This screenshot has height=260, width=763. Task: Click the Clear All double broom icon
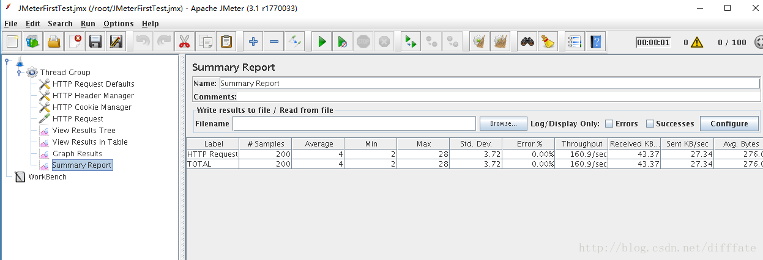point(501,42)
